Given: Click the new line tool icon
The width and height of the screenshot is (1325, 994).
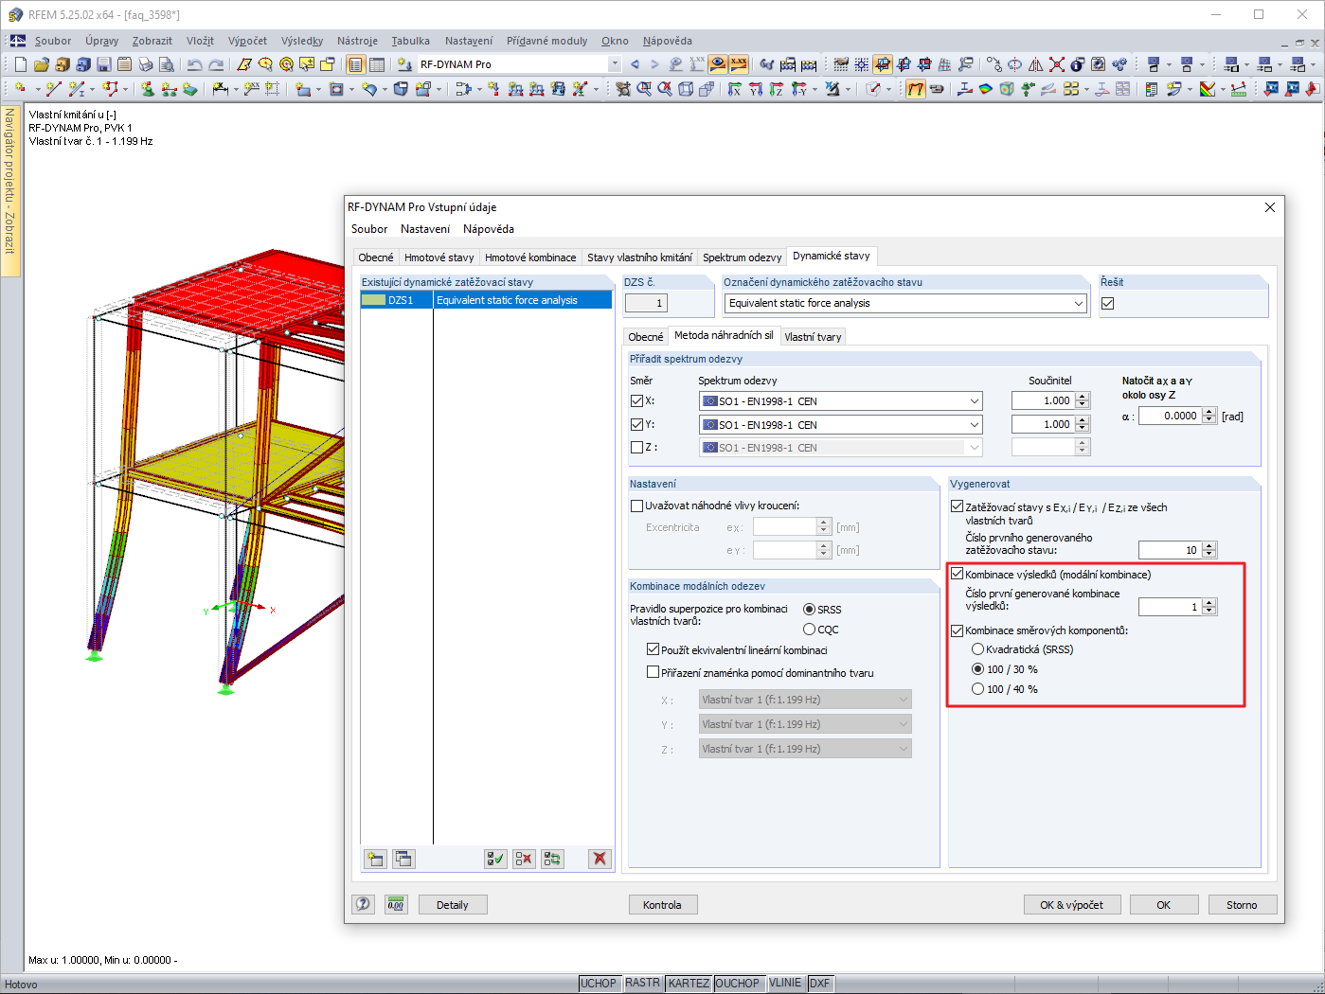Looking at the screenshot, I should coord(53,89).
